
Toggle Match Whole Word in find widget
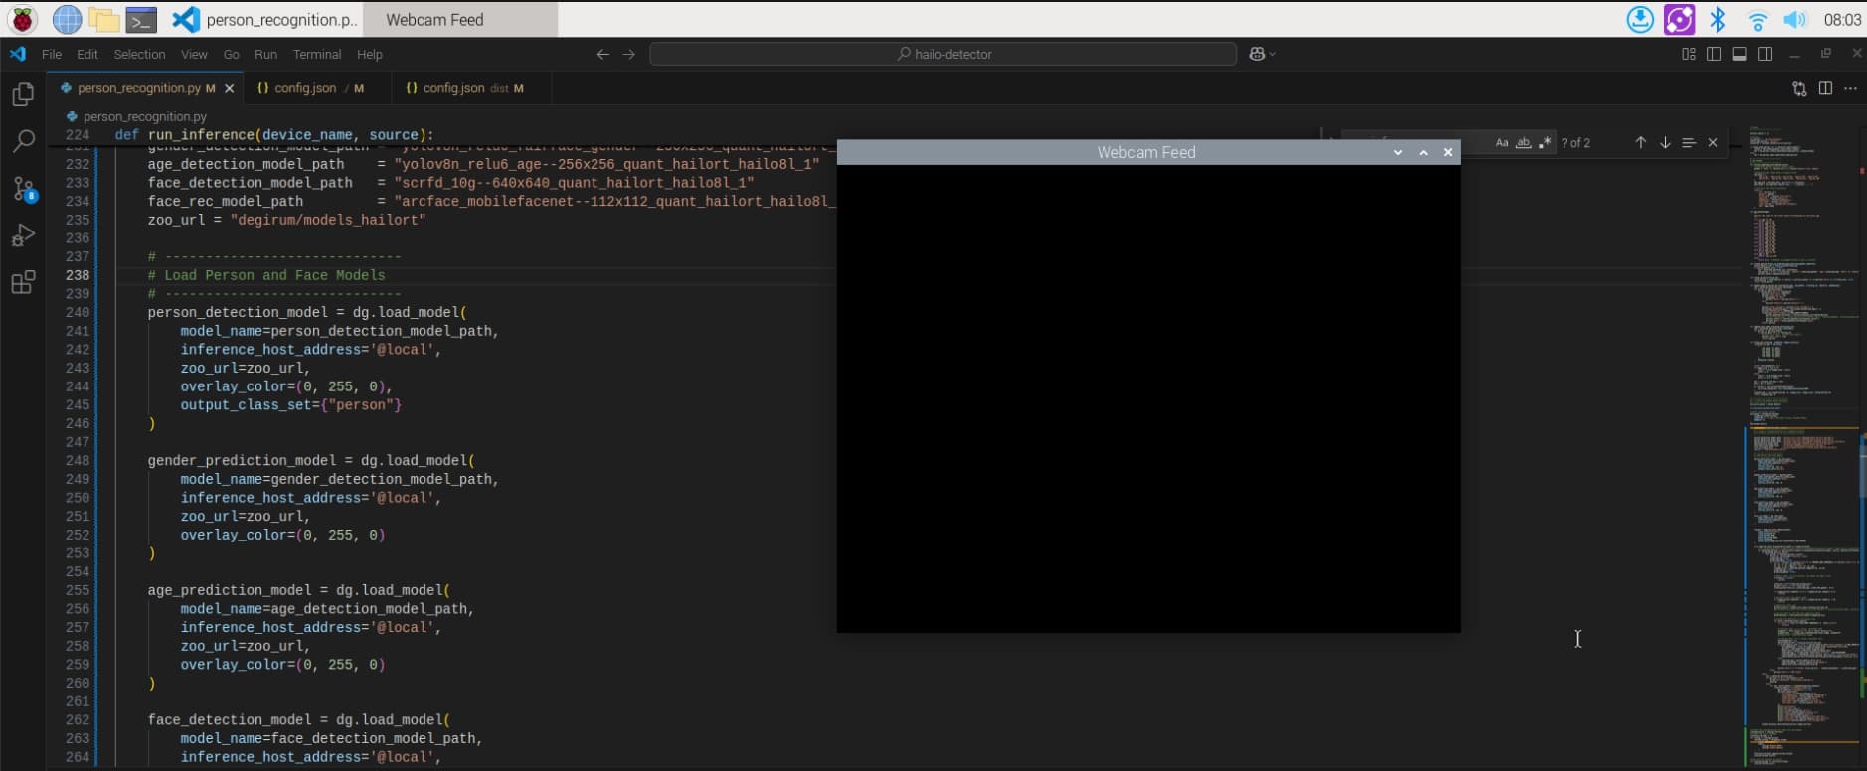pyautogui.click(x=1523, y=143)
